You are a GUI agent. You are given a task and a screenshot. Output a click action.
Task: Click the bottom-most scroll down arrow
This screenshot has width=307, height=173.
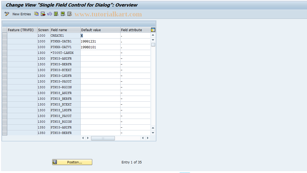click(153, 133)
